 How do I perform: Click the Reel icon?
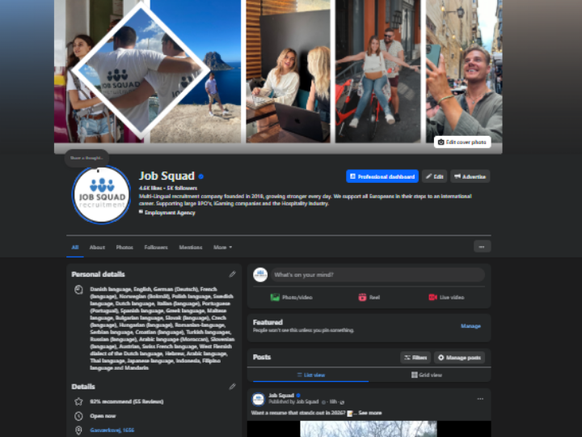[363, 297]
